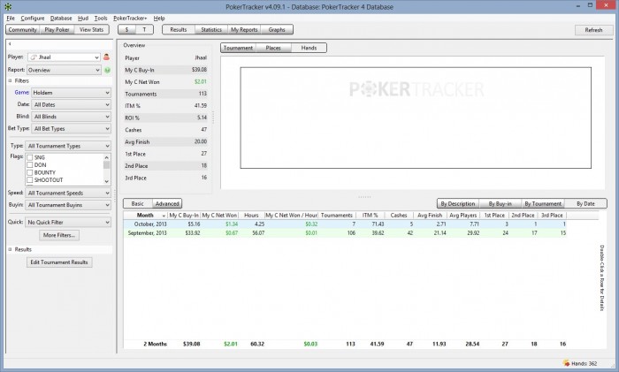Click the PokerTracker app icon in title bar
The width and height of the screenshot is (619, 372).
7,7
